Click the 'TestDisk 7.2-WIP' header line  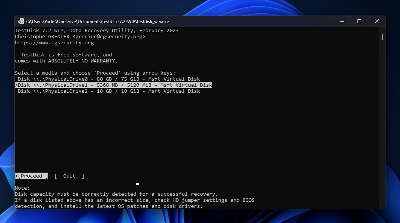click(x=96, y=30)
